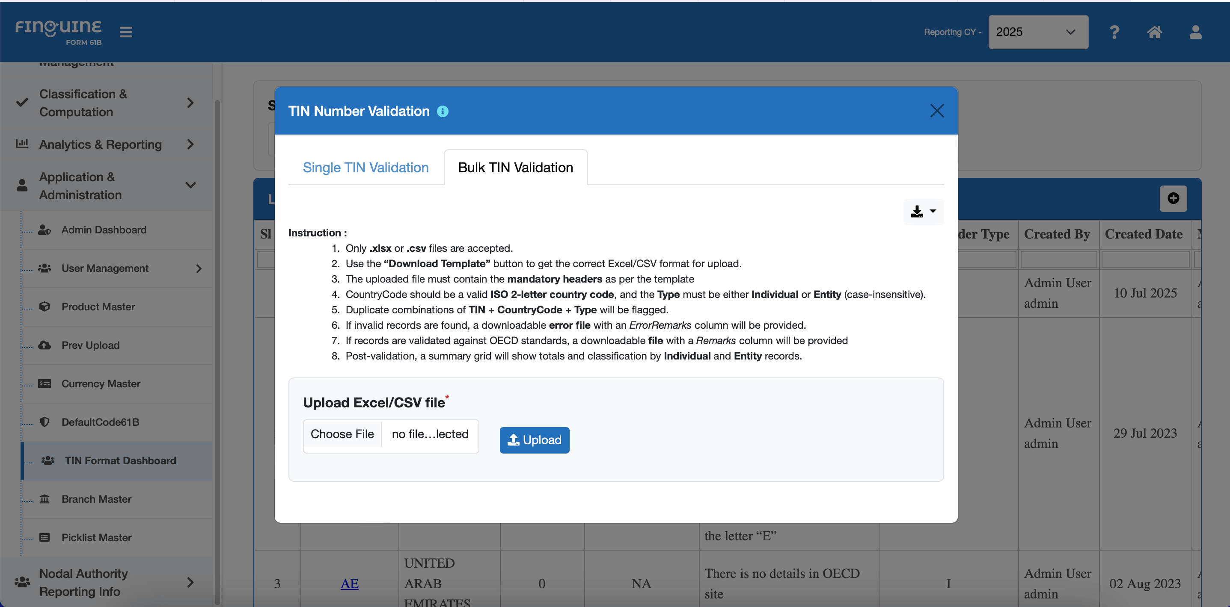
Task: Switch to the Single TIN Validation tab
Action: pos(365,168)
